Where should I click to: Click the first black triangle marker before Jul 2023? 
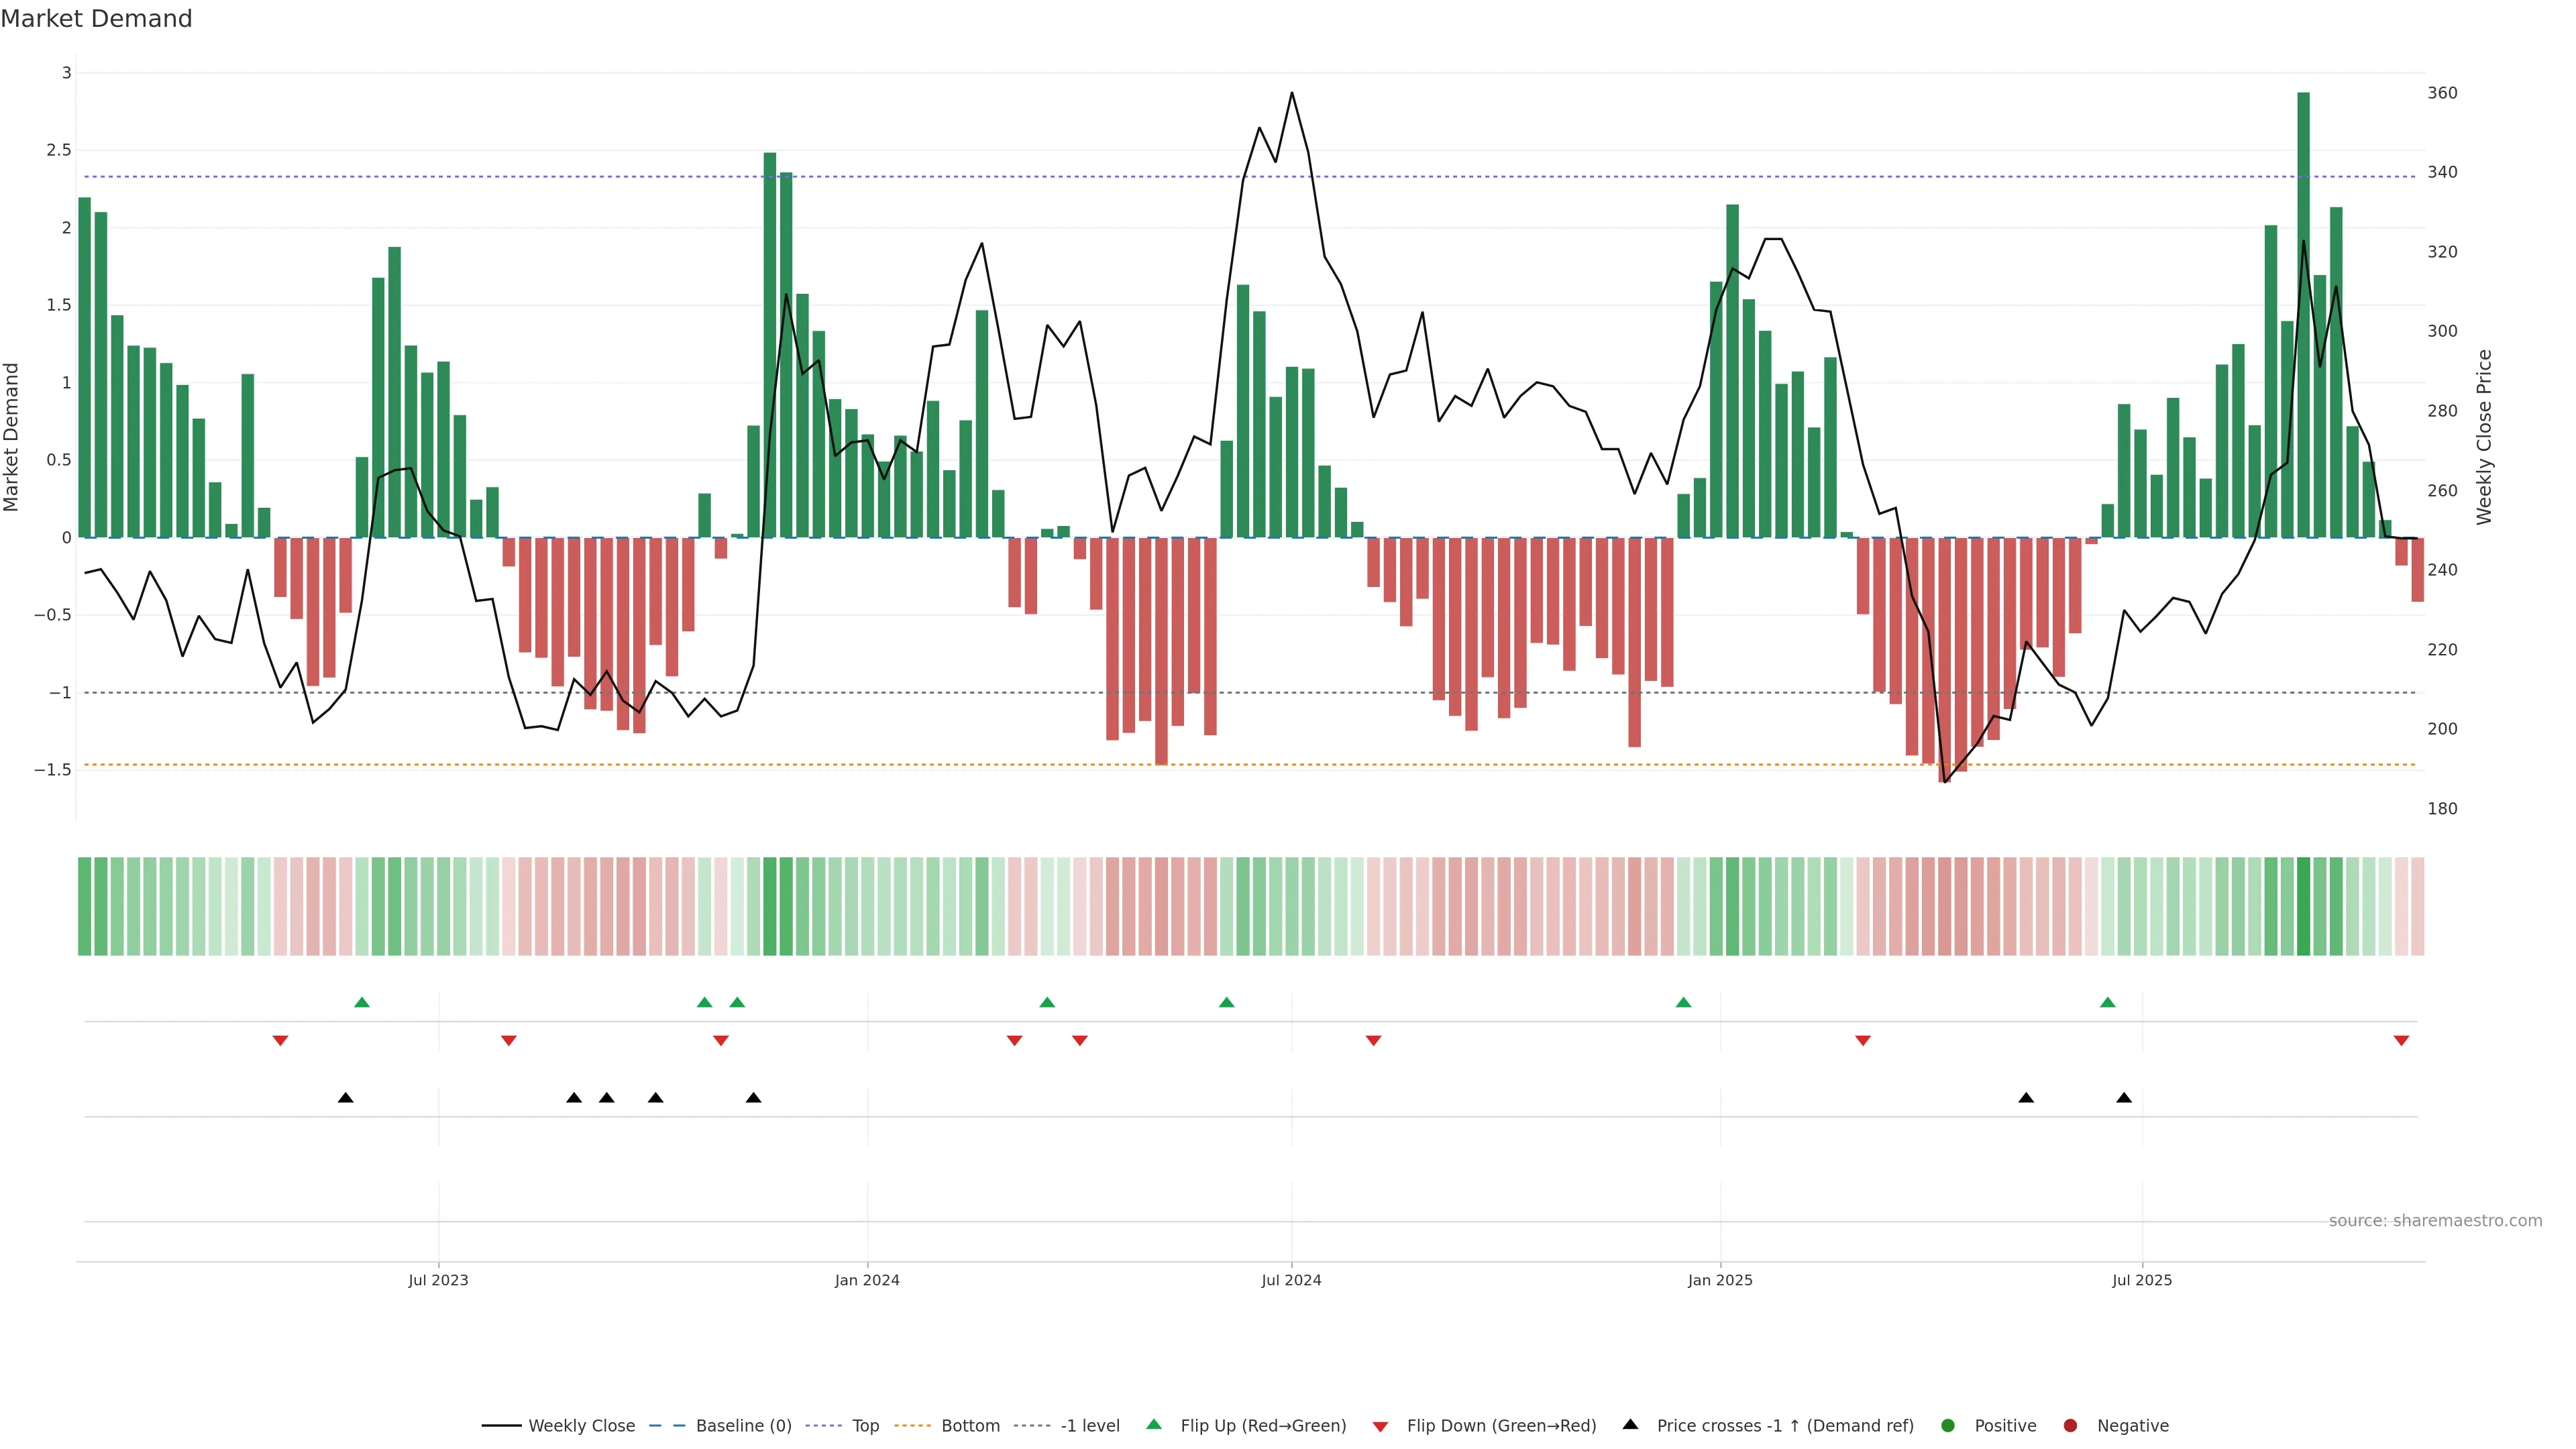click(x=345, y=1098)
